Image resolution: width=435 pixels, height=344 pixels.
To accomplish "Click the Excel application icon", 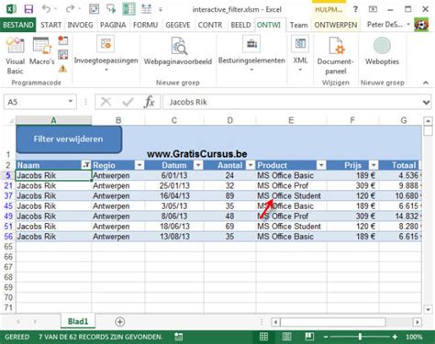I will (11, 9).
